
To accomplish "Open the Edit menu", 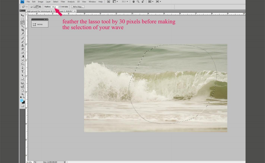I will pos(34,2).
